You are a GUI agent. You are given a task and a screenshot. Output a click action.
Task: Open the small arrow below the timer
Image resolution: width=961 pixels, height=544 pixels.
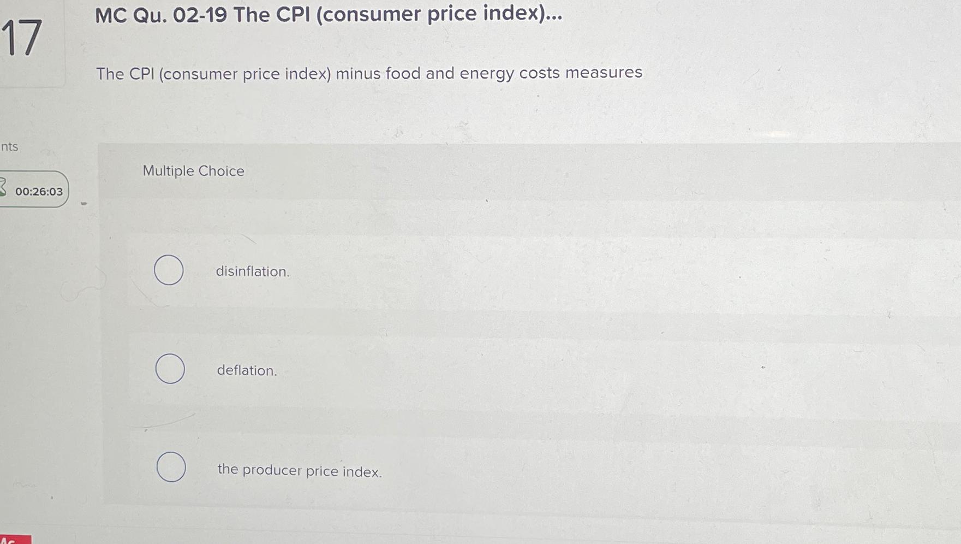click(x=83, y=203)
